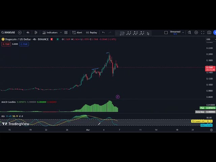Open the candlestick chart type selector
The height and width of the screenshot is (162, 216).
36,33
